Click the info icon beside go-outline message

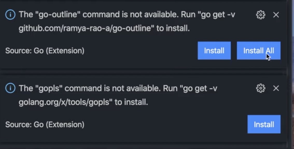[10, 15]
